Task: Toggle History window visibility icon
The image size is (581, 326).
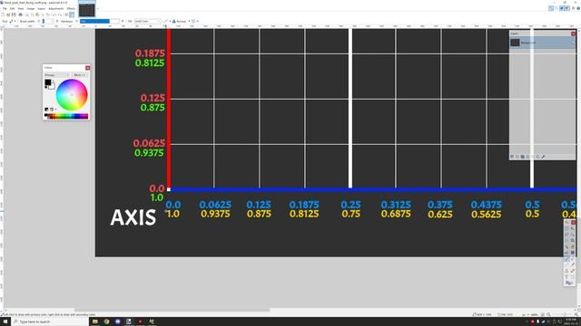Action: coord(556,8)
